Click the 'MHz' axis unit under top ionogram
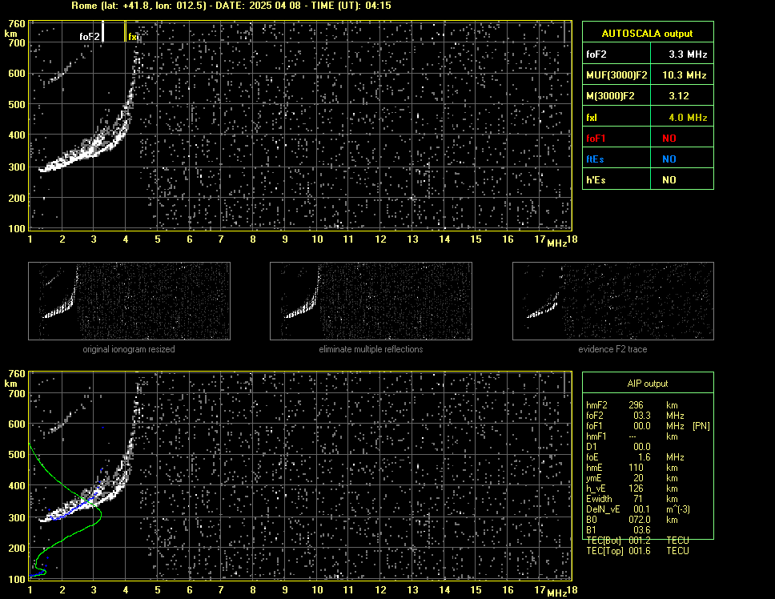 click(x=556, y=243)
